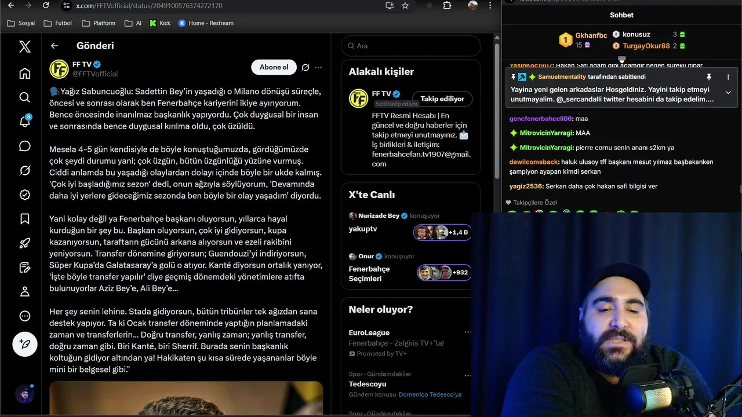Image resolution: width=742 pixels, height=417 pixels.
Task: Open the Kick bookmark
Action: (x=160, y=23)
